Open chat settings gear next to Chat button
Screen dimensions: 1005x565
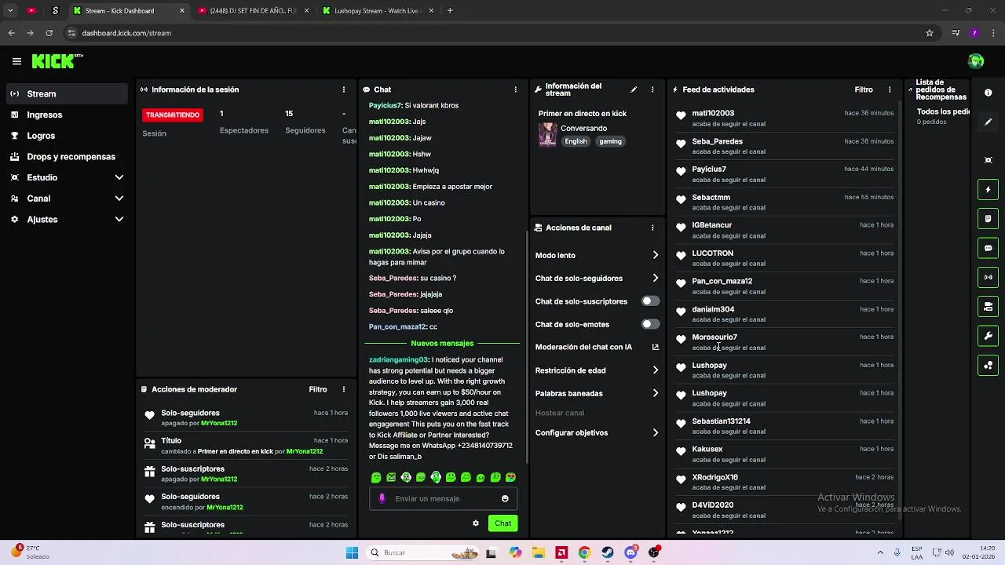[x=475, y=523]
